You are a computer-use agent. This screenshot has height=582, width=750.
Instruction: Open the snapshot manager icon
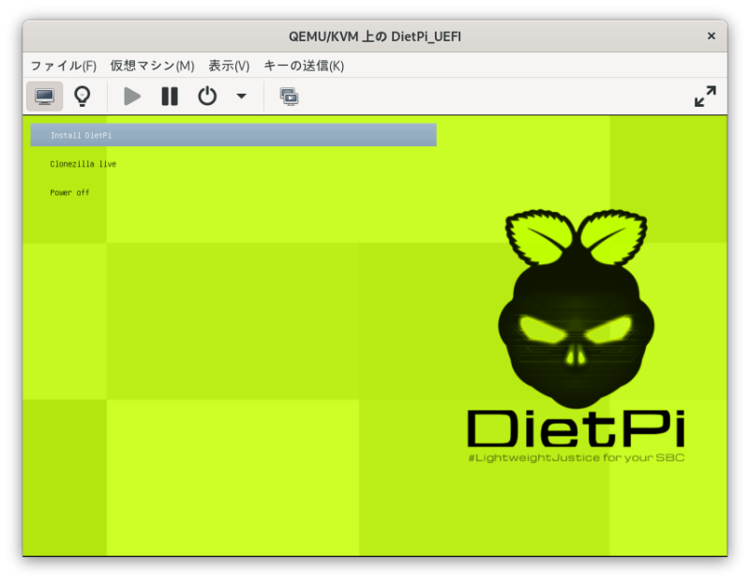(x=289, y=97)
